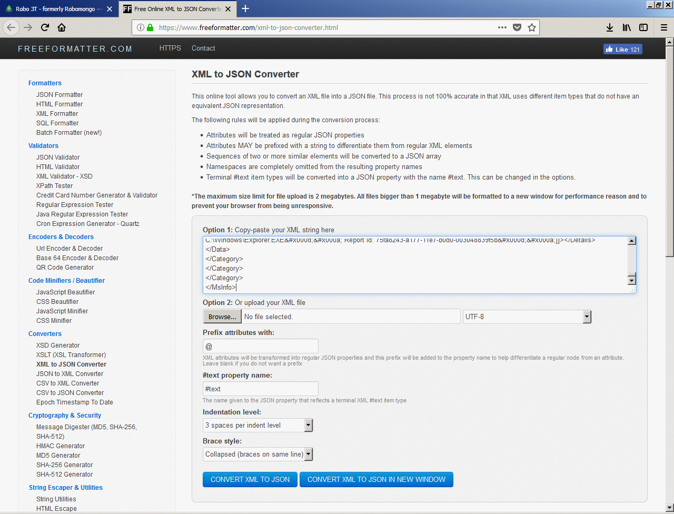Open the Downloads panel
This screenshot has width=674, height=514.
pyautogui.click(x=610, y=27)
